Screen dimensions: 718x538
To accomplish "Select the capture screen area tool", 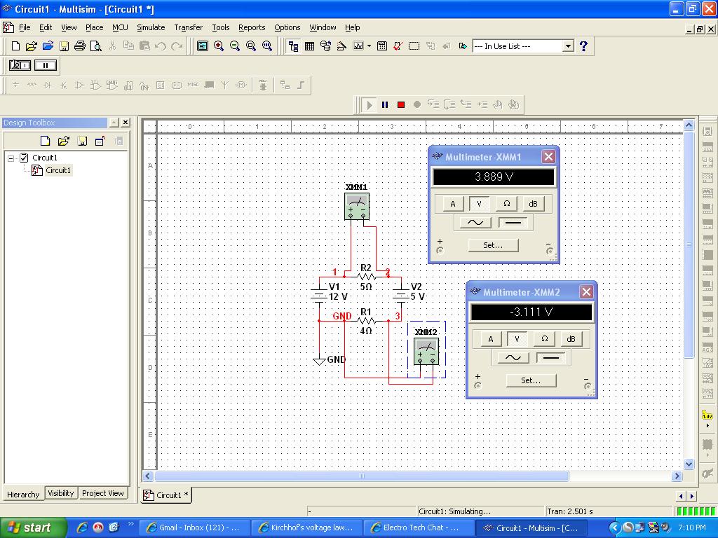I will pyautogui.click(x=414, y=46).
